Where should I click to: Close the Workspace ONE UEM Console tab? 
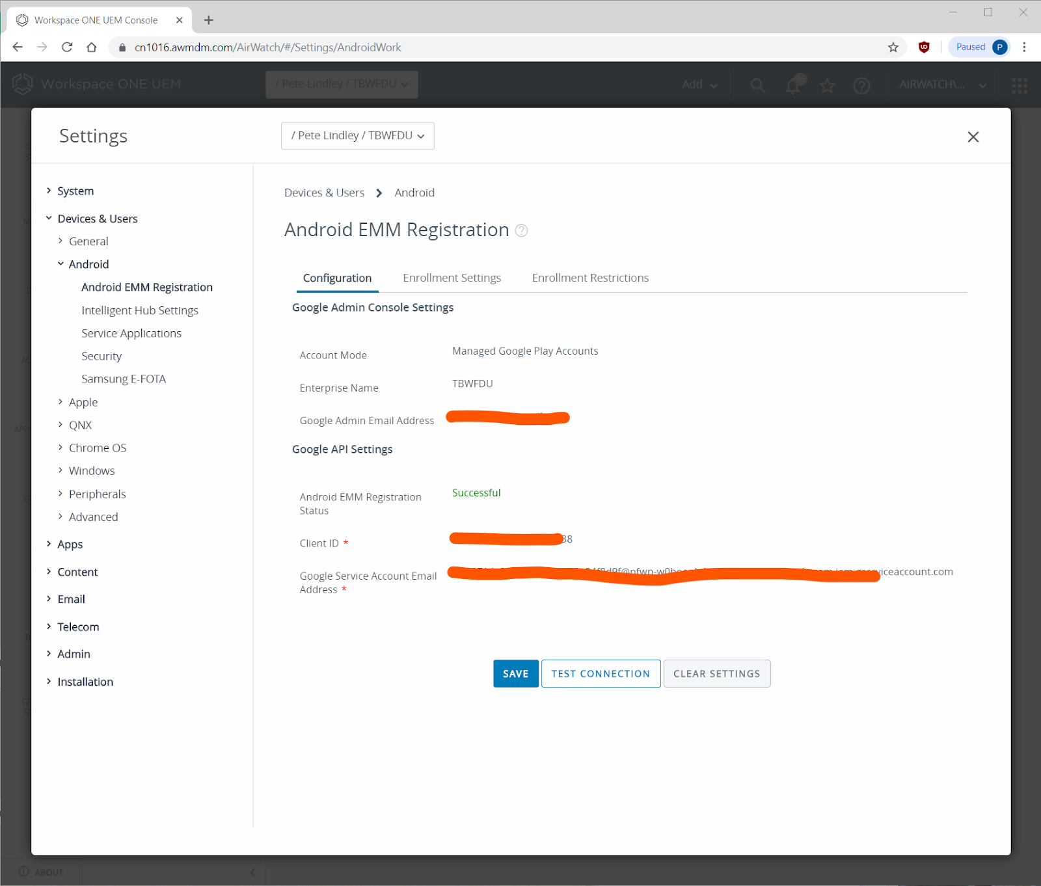point(180,20)
